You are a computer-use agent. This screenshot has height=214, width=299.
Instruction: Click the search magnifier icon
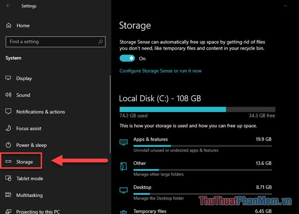click(x=100, y=41)
